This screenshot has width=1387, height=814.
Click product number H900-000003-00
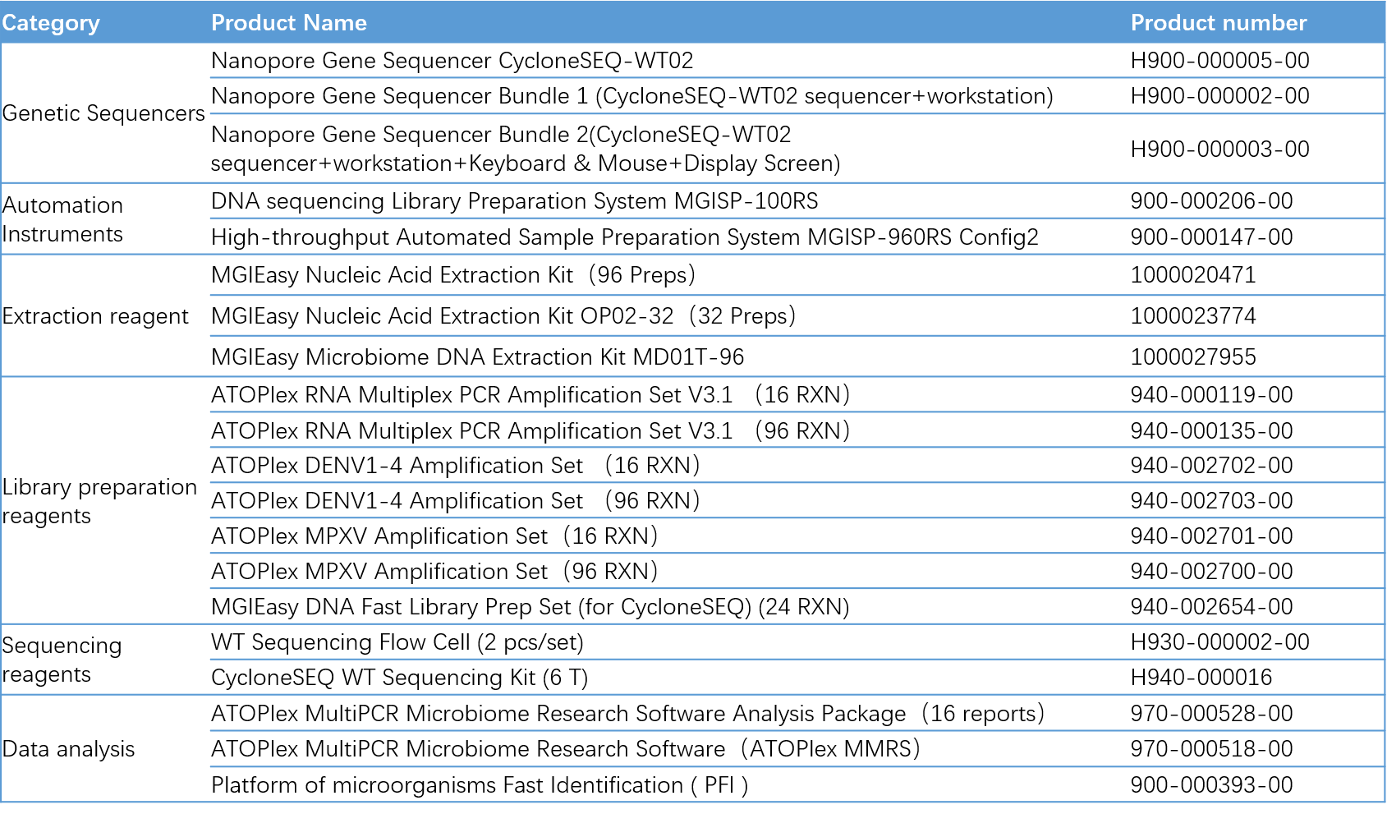(1220, 149)
